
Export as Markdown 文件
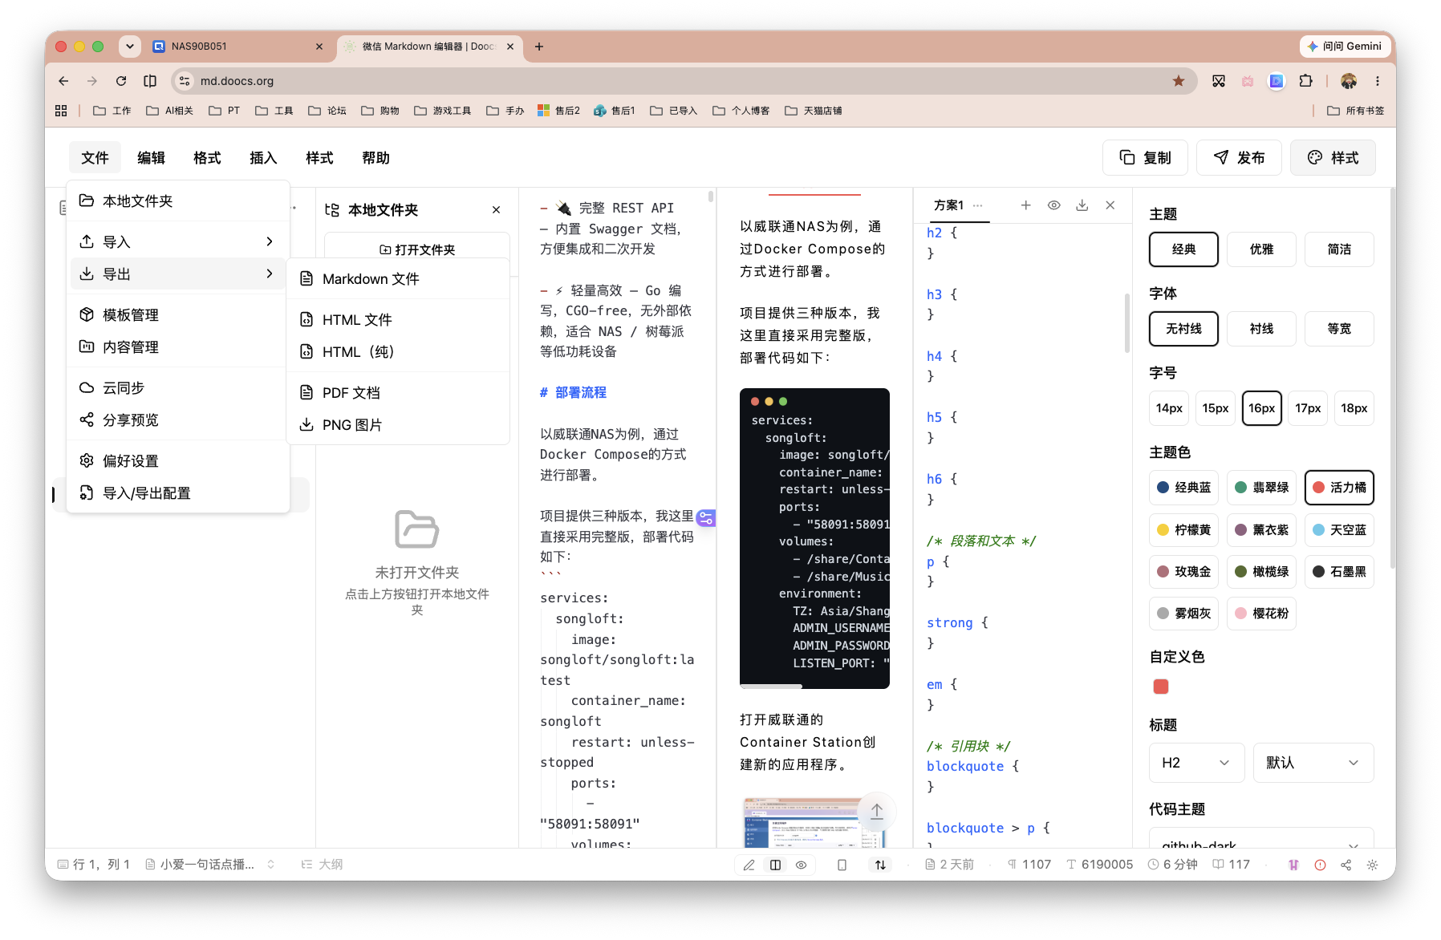[398, 278]
